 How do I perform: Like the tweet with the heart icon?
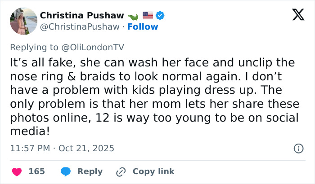click(17, 171)
